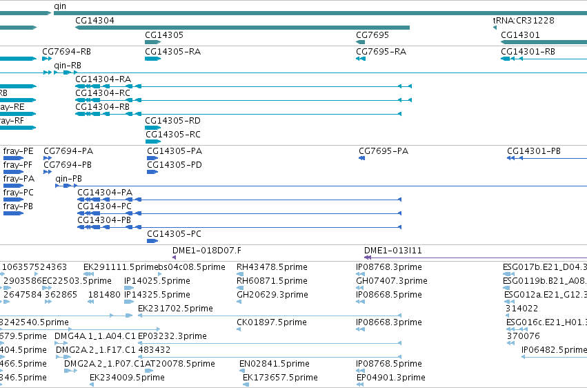Select the DME1-013I11 feature
Viewport: 587px width, 388px height.
(x=475, y=258)
